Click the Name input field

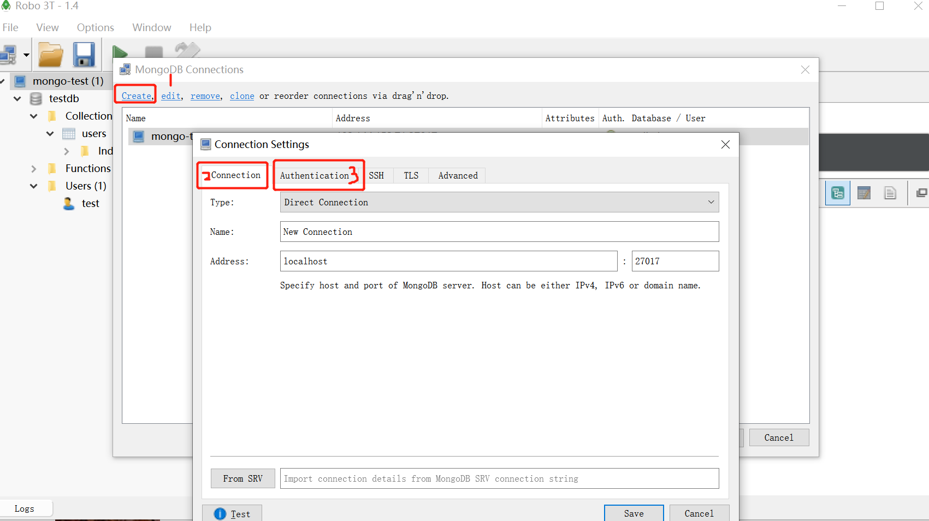tap(499, 232)
